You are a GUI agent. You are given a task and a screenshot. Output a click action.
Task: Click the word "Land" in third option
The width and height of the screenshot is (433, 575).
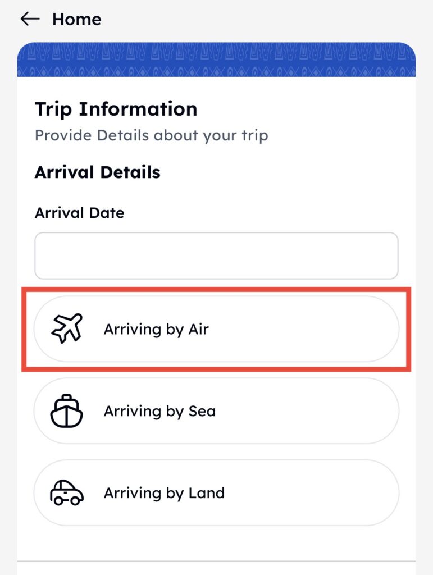click(x=206, y=493)
